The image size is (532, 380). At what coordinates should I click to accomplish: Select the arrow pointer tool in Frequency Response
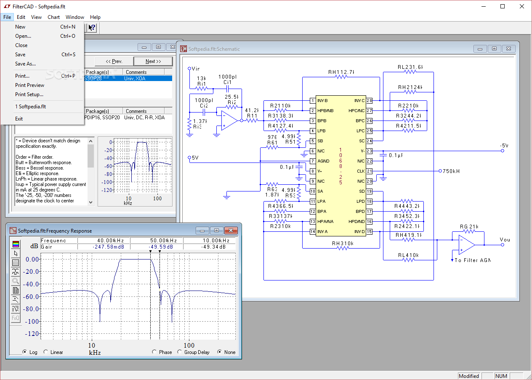point(16,253)
